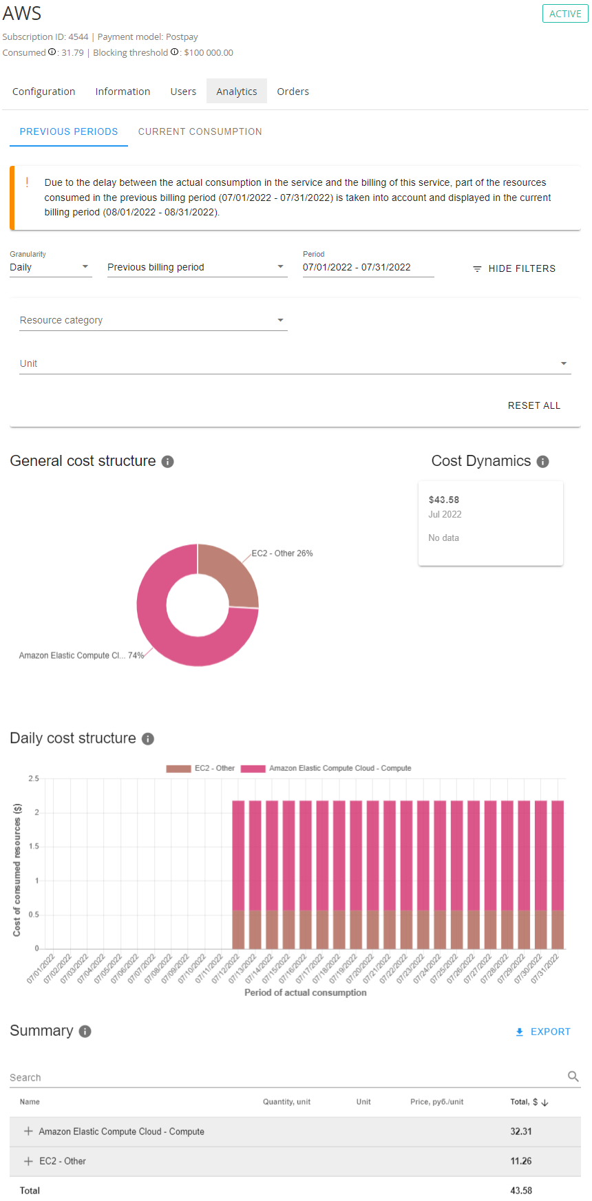Click the download icon next to Export
This screenshot has width=592, height=1201.
click(520, 1032)
